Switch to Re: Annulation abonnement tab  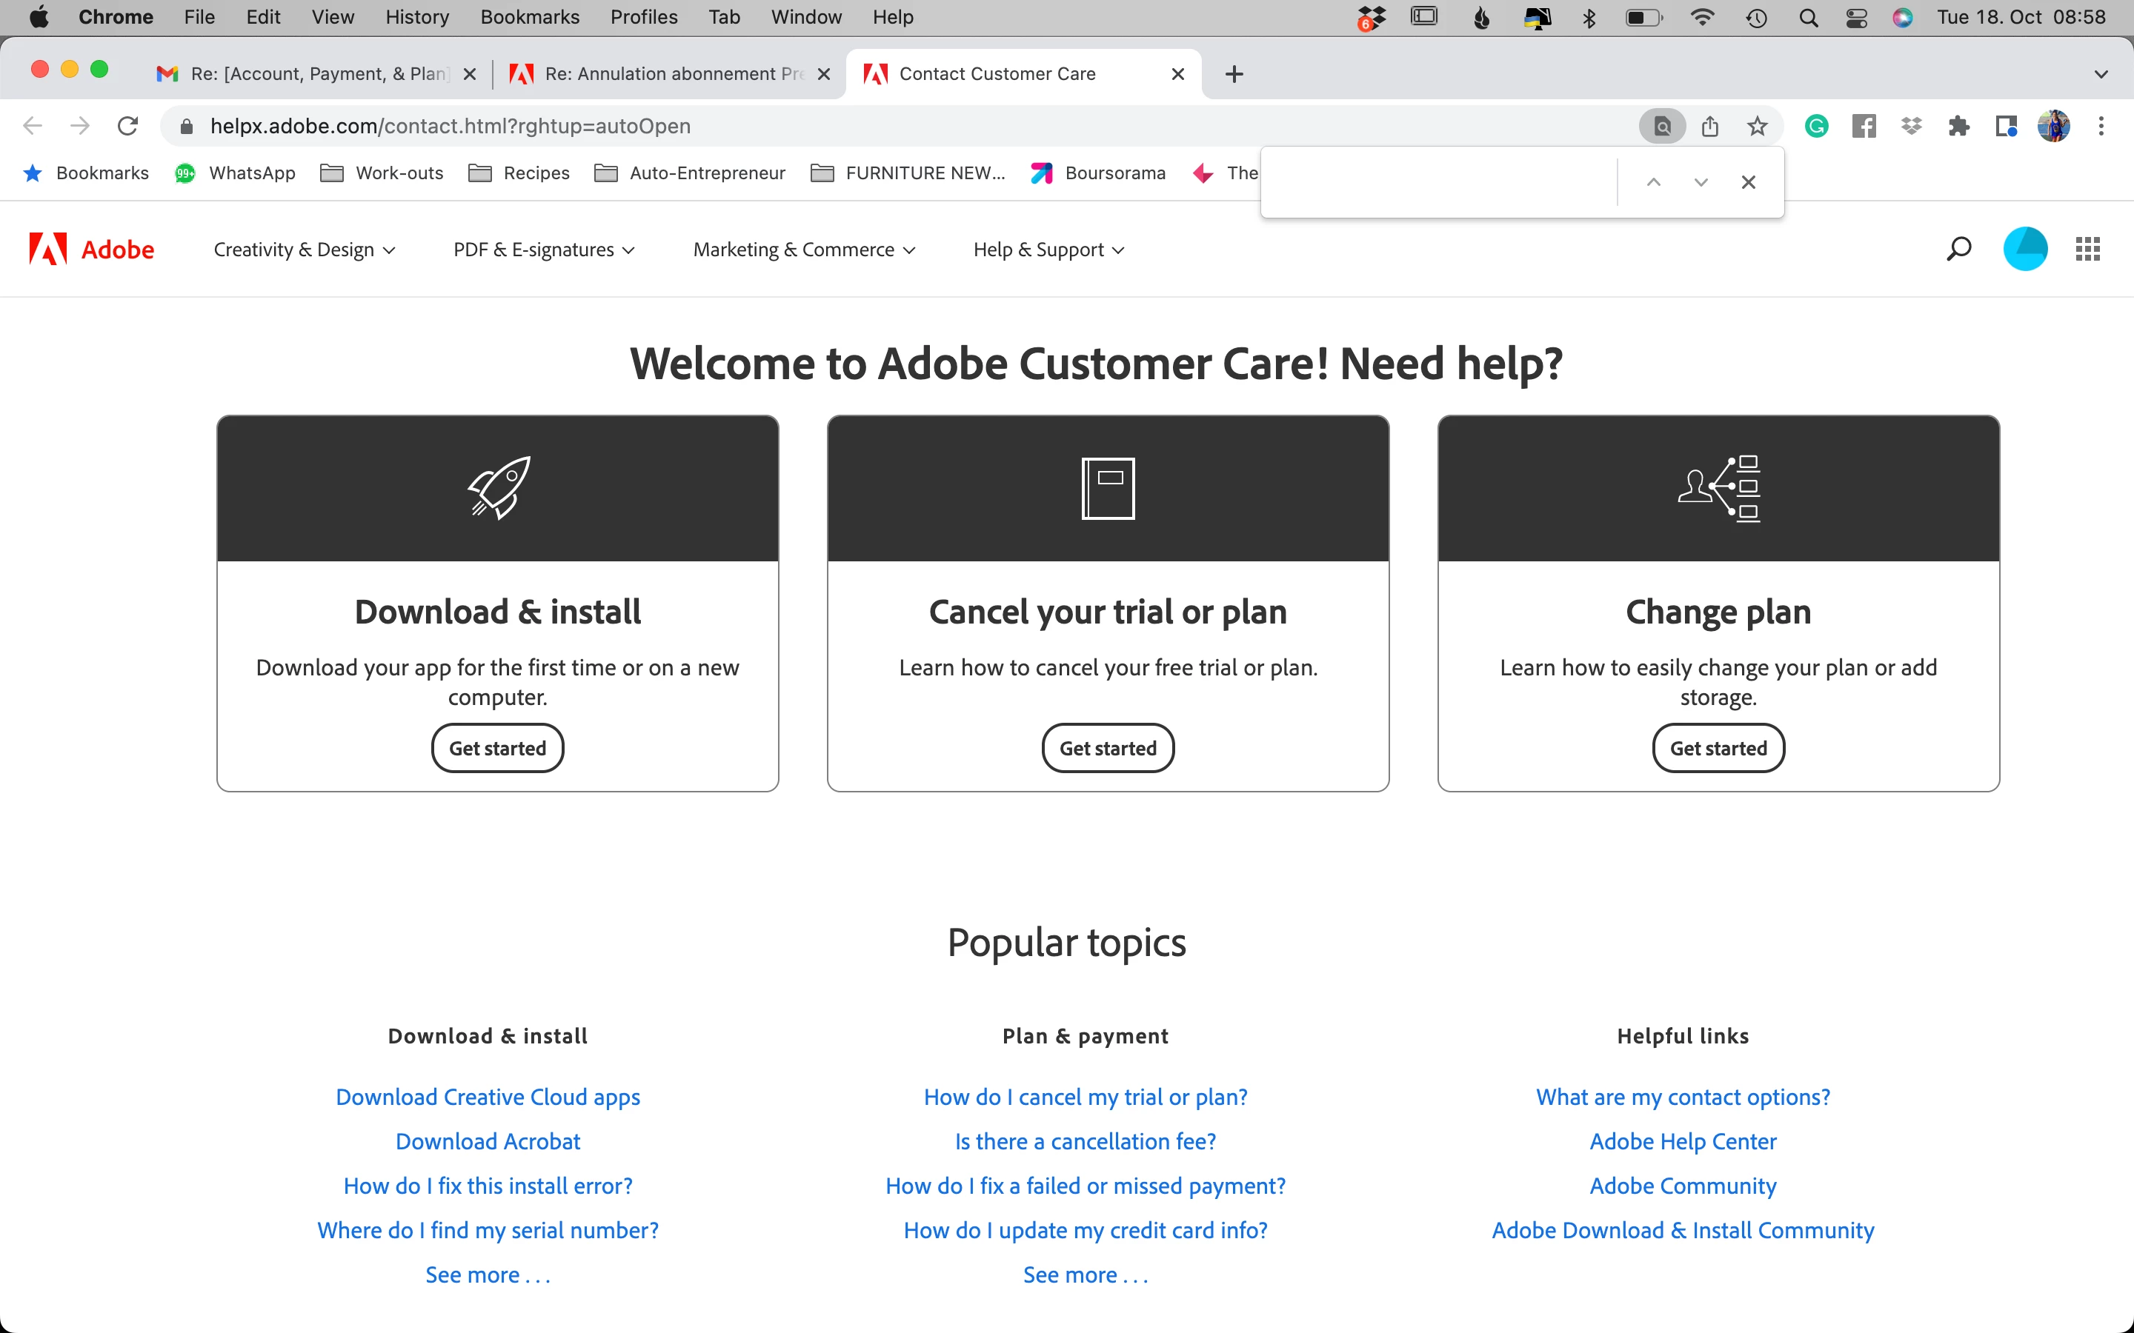[666, 74]
